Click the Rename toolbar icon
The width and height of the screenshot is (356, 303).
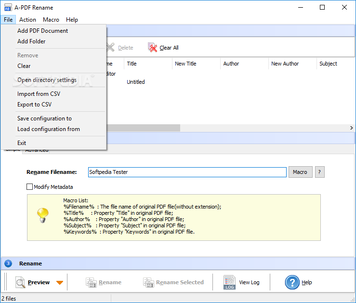pyautogui.click(x=91, y=282)
